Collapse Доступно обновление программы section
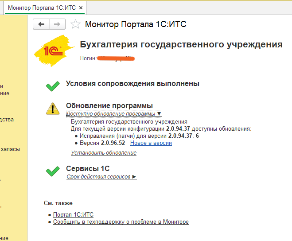The height and width of the screenshot is (241, 292). click(114, 113)
